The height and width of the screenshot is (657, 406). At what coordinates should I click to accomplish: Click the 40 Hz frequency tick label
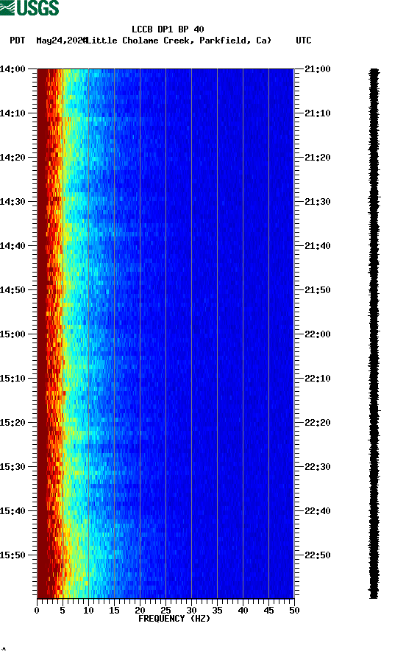[243, 611]
